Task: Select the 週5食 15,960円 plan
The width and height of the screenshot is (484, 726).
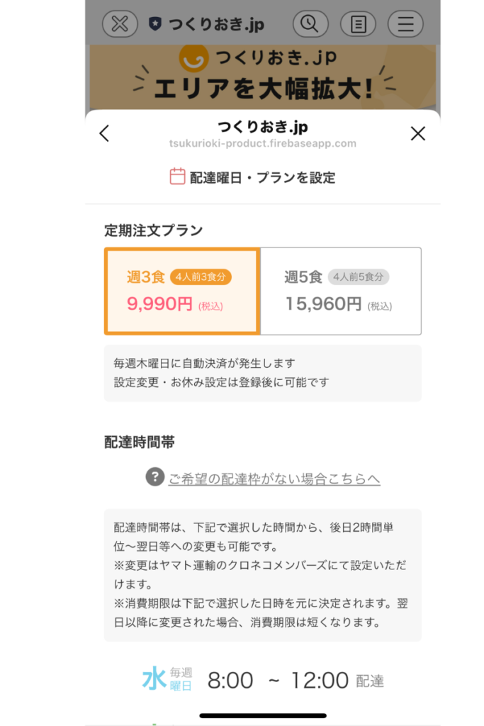Action: (x=341, y=291)
